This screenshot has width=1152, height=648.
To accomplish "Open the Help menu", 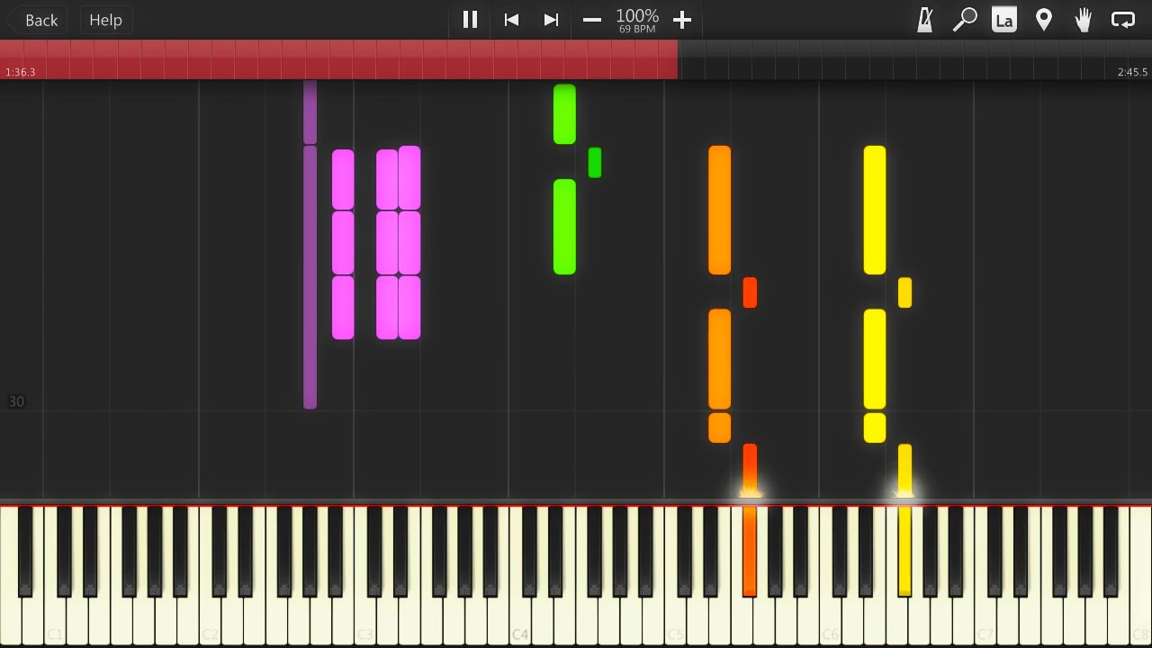I will (105, 20).
